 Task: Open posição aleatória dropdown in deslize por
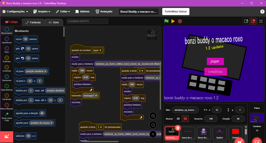pos(55,91)
